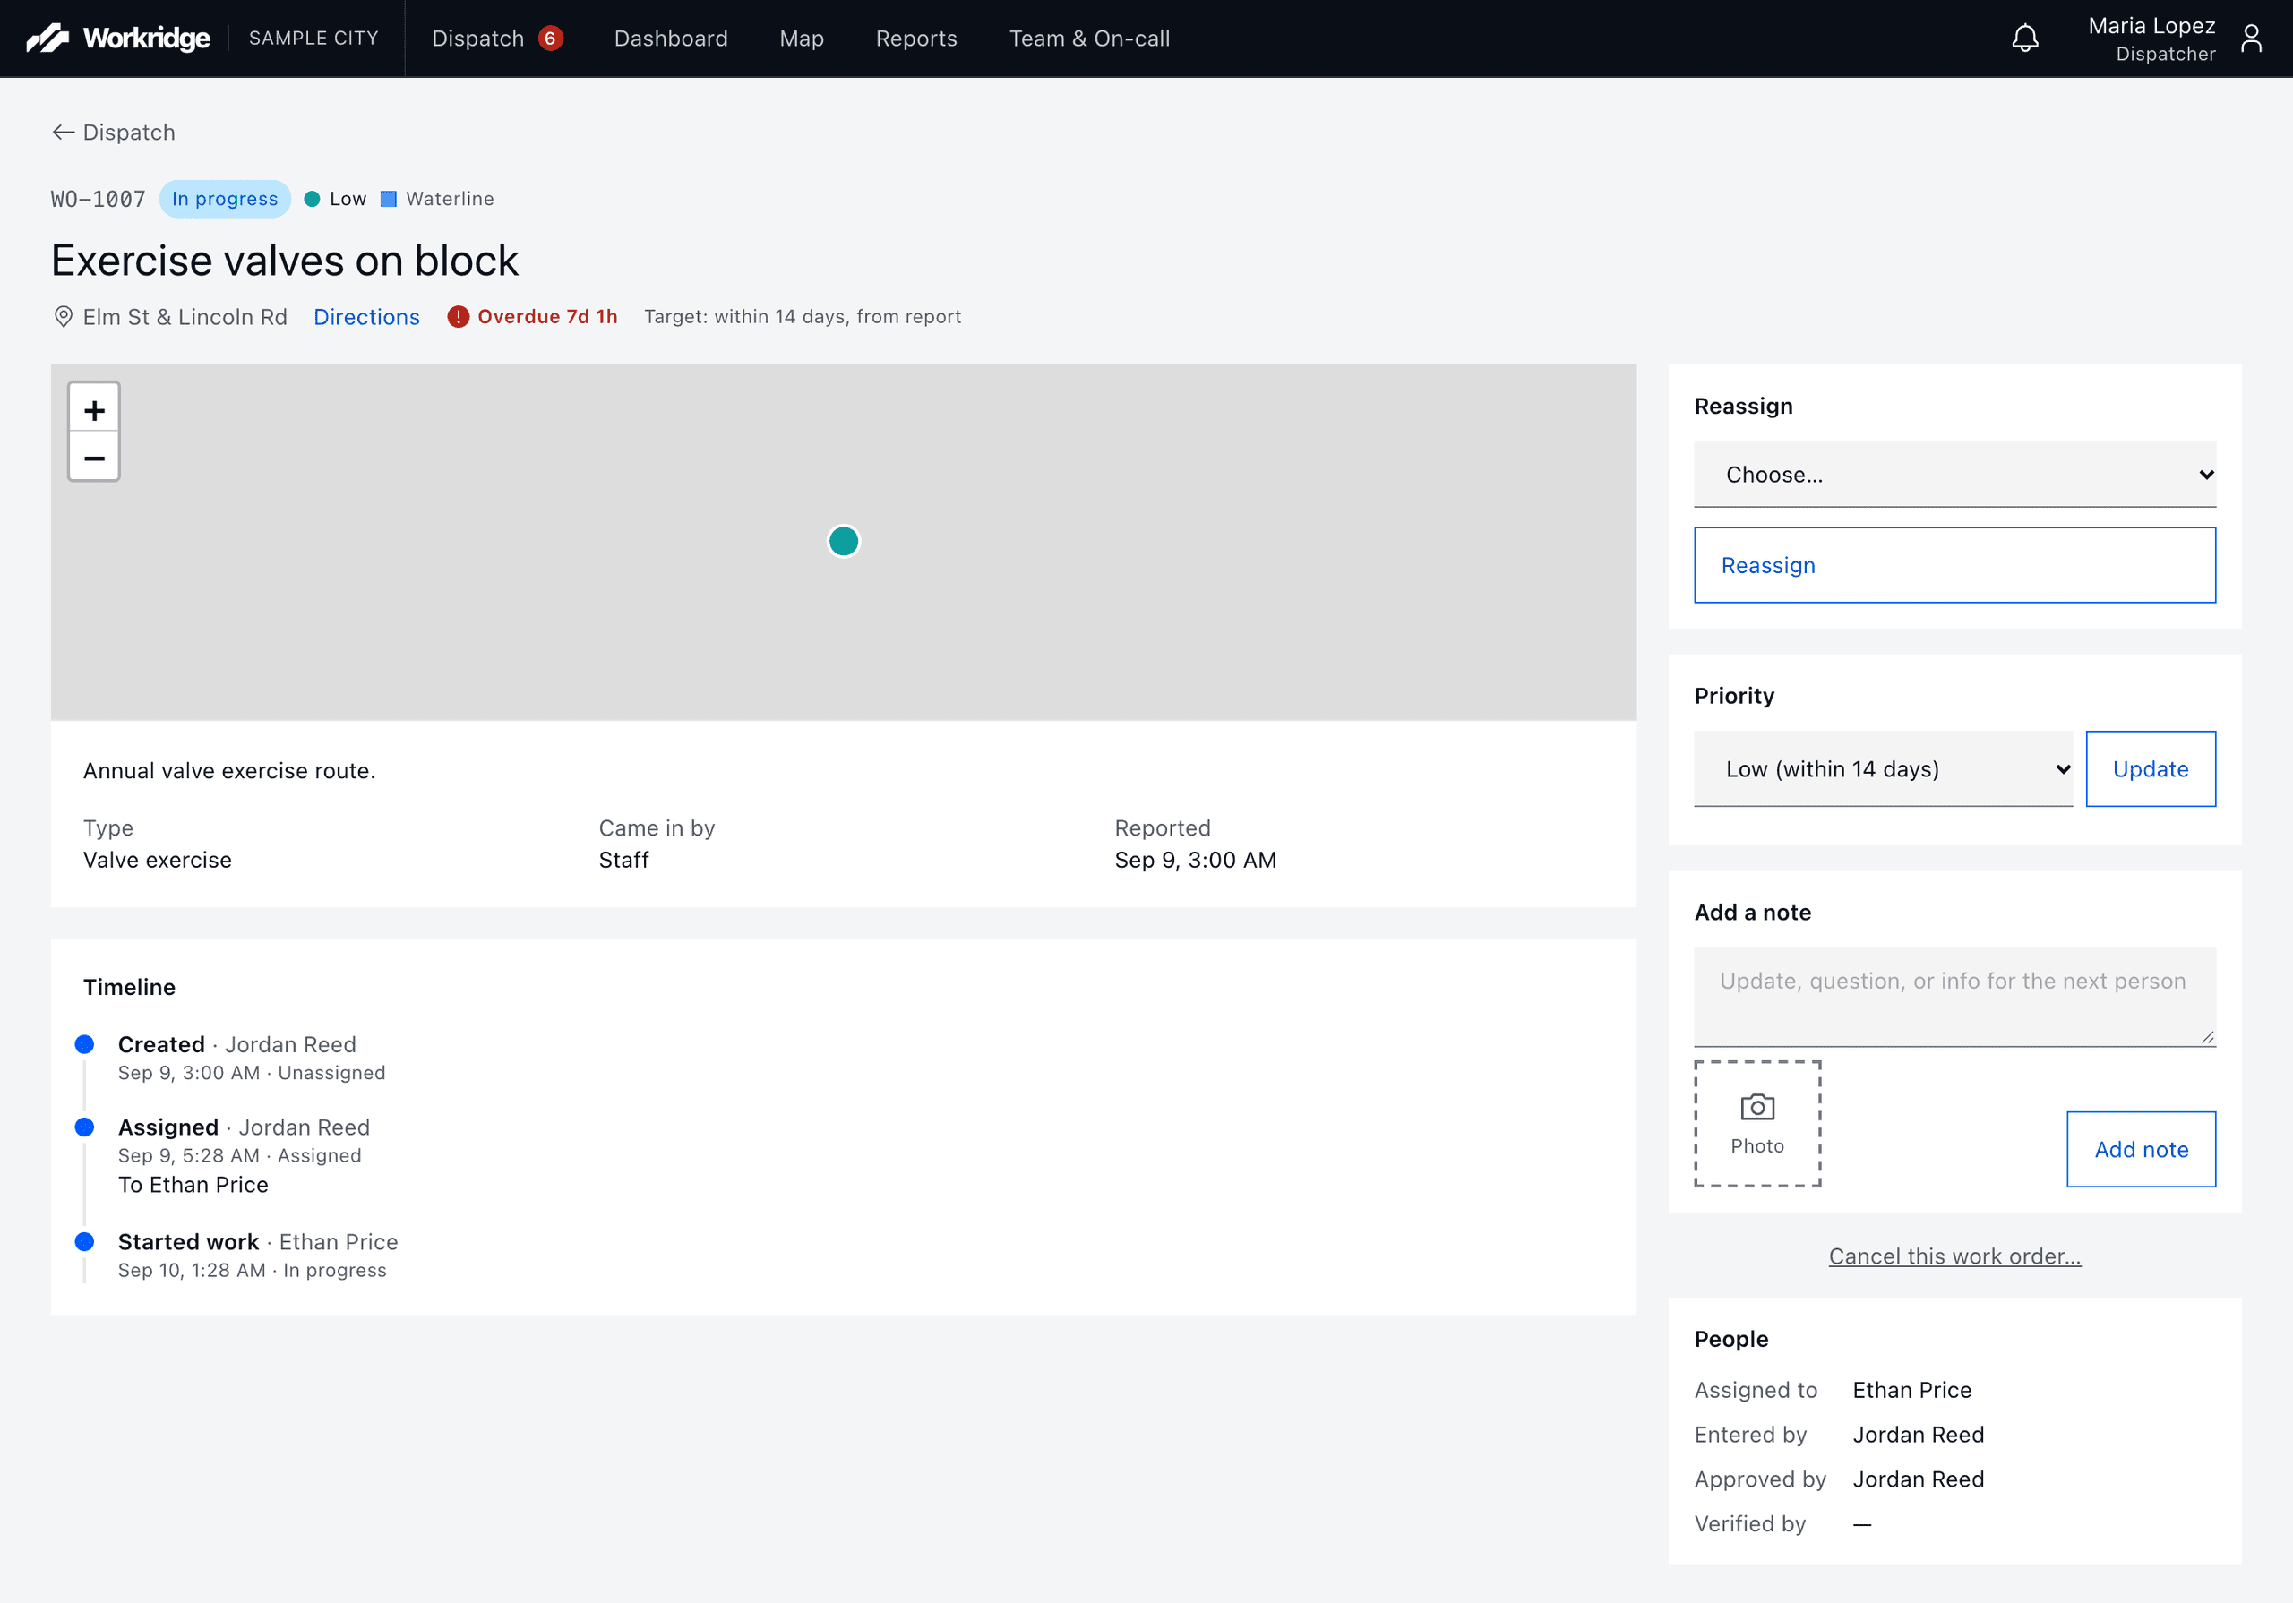Click the Created timeline dot

point(85,1045)
